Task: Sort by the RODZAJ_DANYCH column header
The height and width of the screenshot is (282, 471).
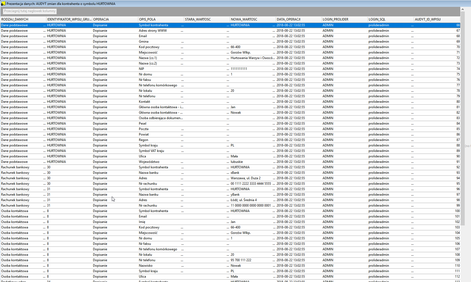Action: [24, 19]
